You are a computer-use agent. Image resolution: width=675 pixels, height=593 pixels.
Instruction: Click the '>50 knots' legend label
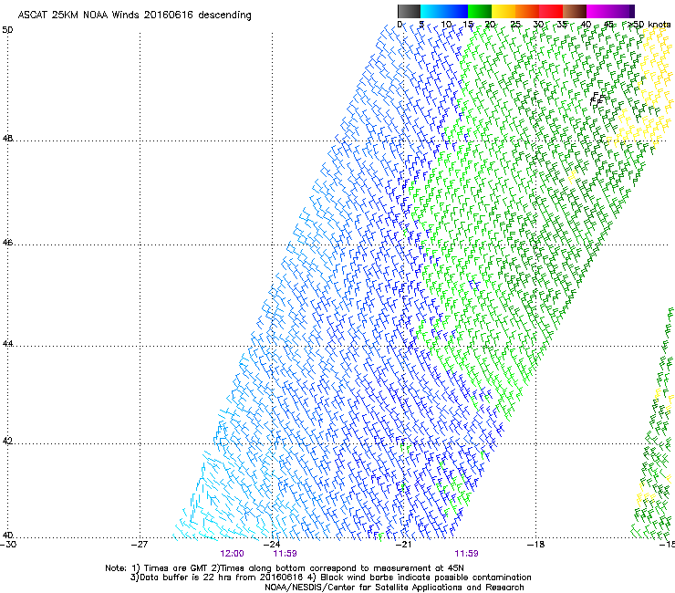click(x=649, y=25)
